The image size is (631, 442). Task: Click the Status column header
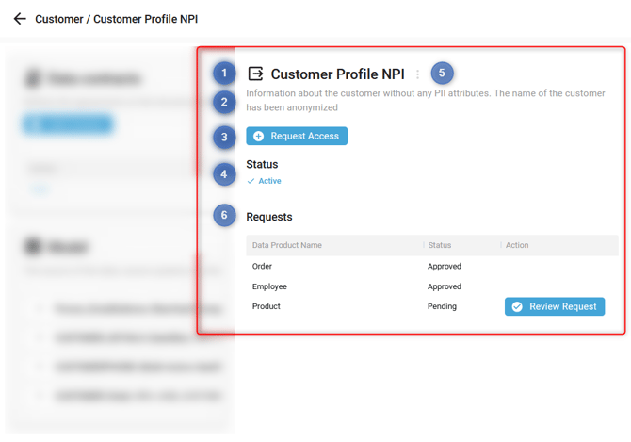point(440,245)
